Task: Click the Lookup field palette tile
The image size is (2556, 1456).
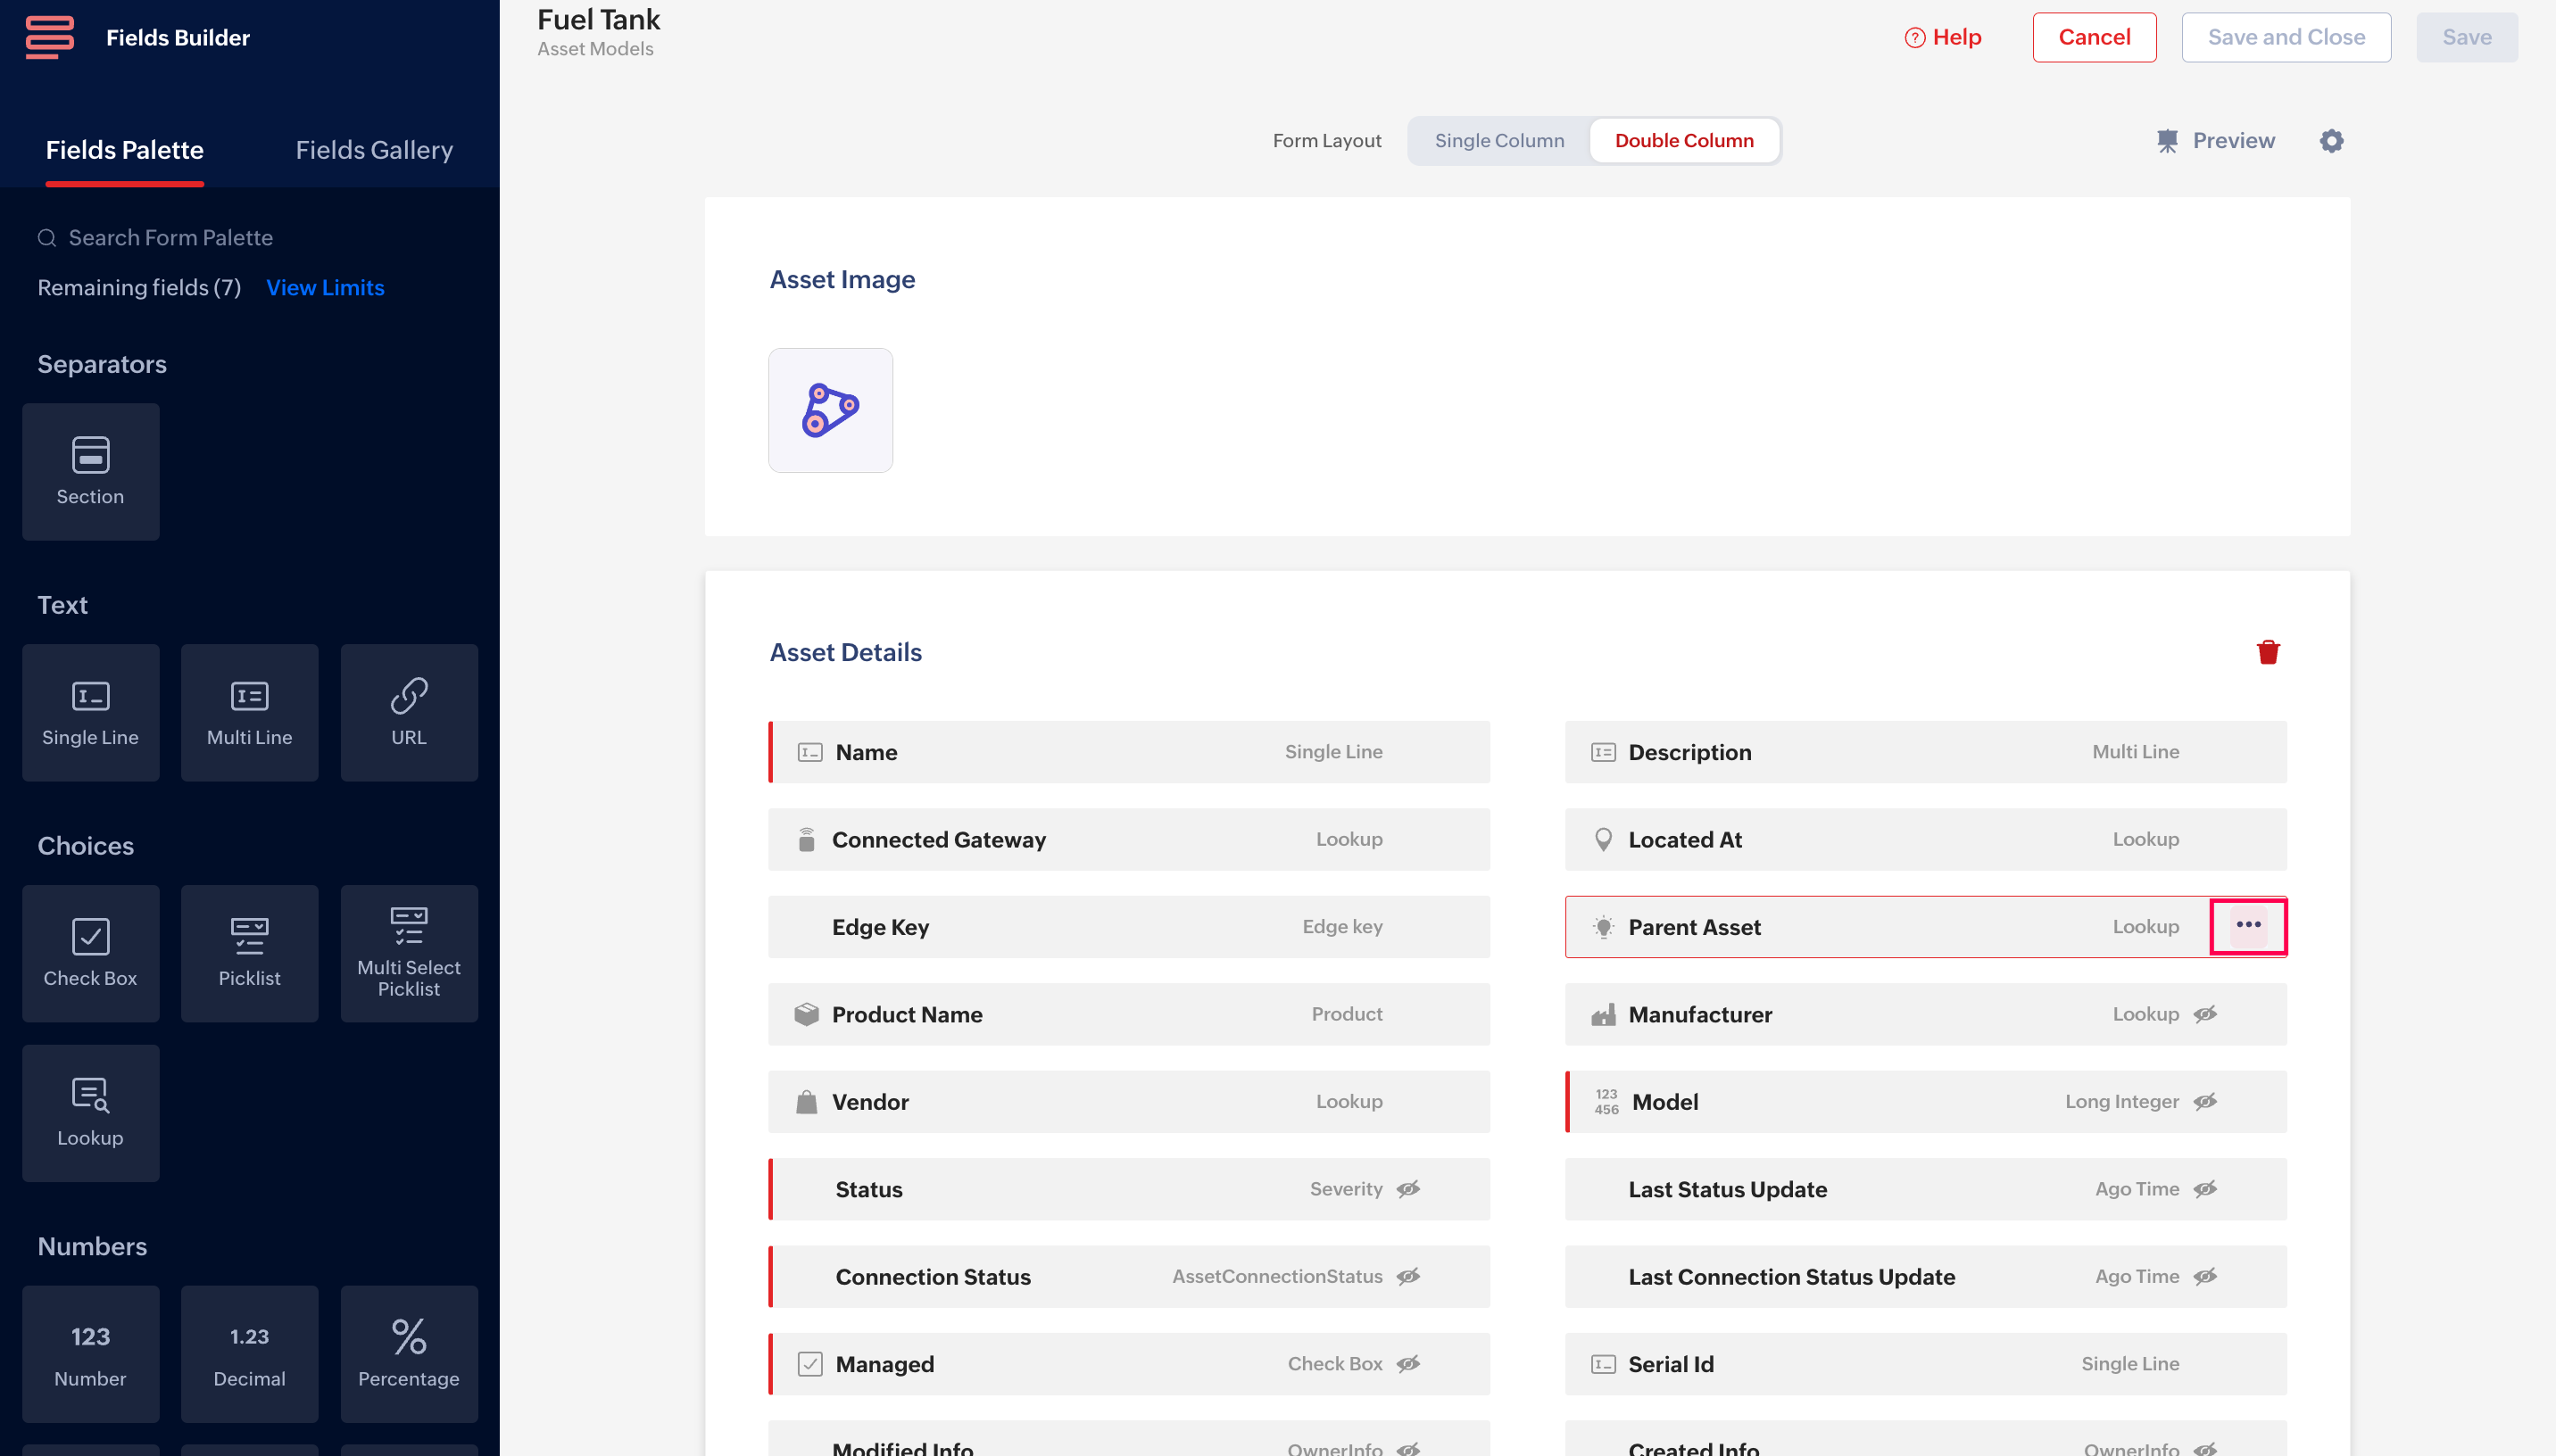Action: click(90, 1112)
